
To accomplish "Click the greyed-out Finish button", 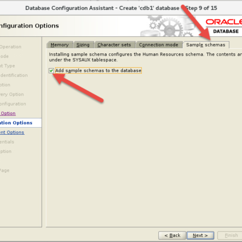I will (230, 235).
